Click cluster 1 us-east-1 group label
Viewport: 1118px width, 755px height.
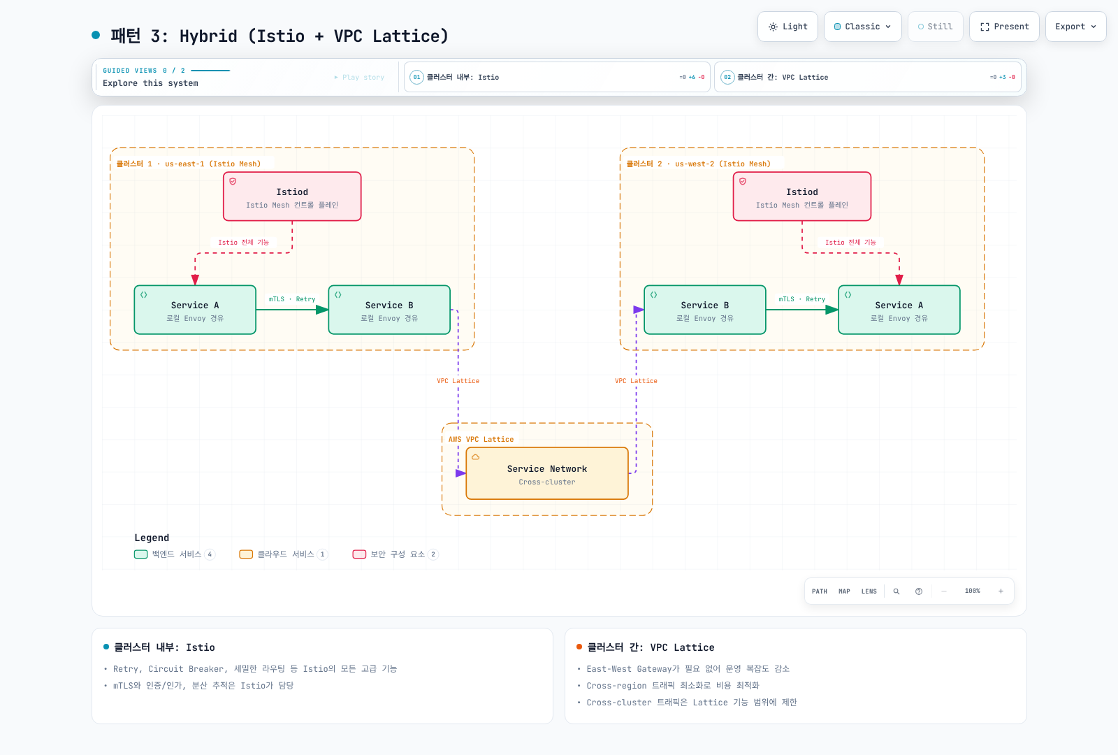[189, 164]
